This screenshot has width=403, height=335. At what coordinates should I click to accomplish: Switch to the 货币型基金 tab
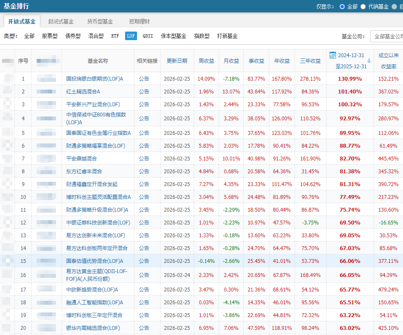100,20
